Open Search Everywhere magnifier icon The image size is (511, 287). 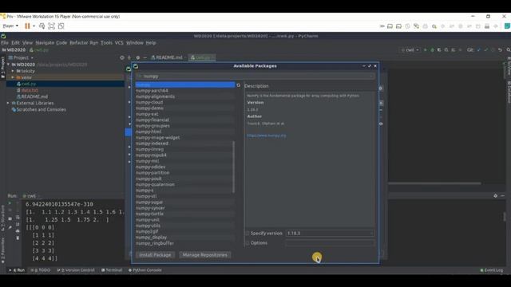508,50
